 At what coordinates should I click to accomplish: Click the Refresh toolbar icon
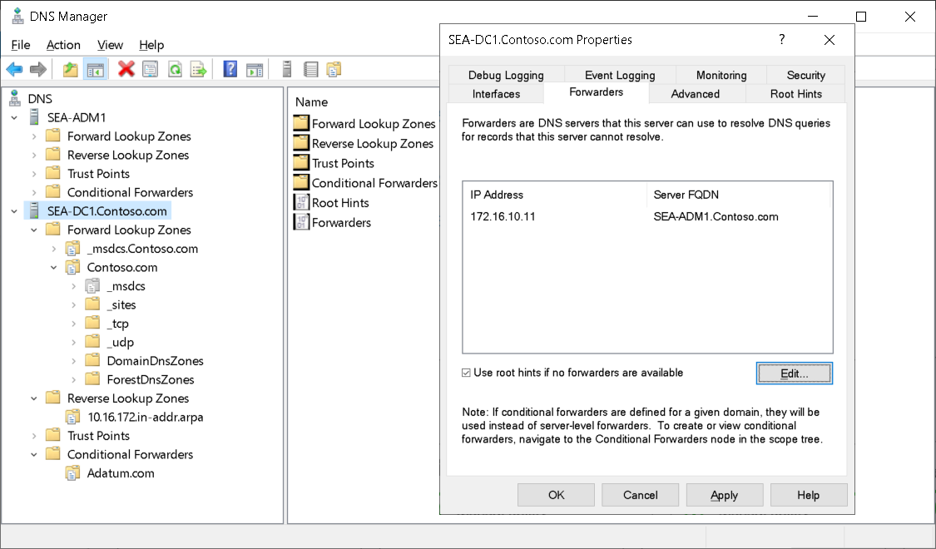point(173,69)
